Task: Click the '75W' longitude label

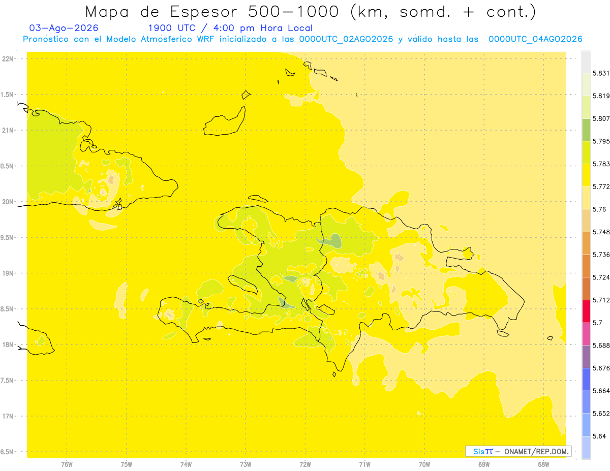Action: (126, 464)
